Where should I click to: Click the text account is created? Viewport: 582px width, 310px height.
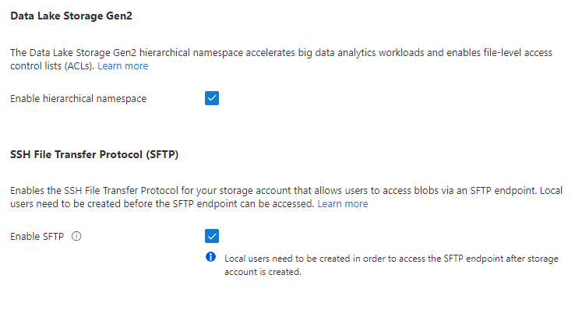(x=263, y=272)
